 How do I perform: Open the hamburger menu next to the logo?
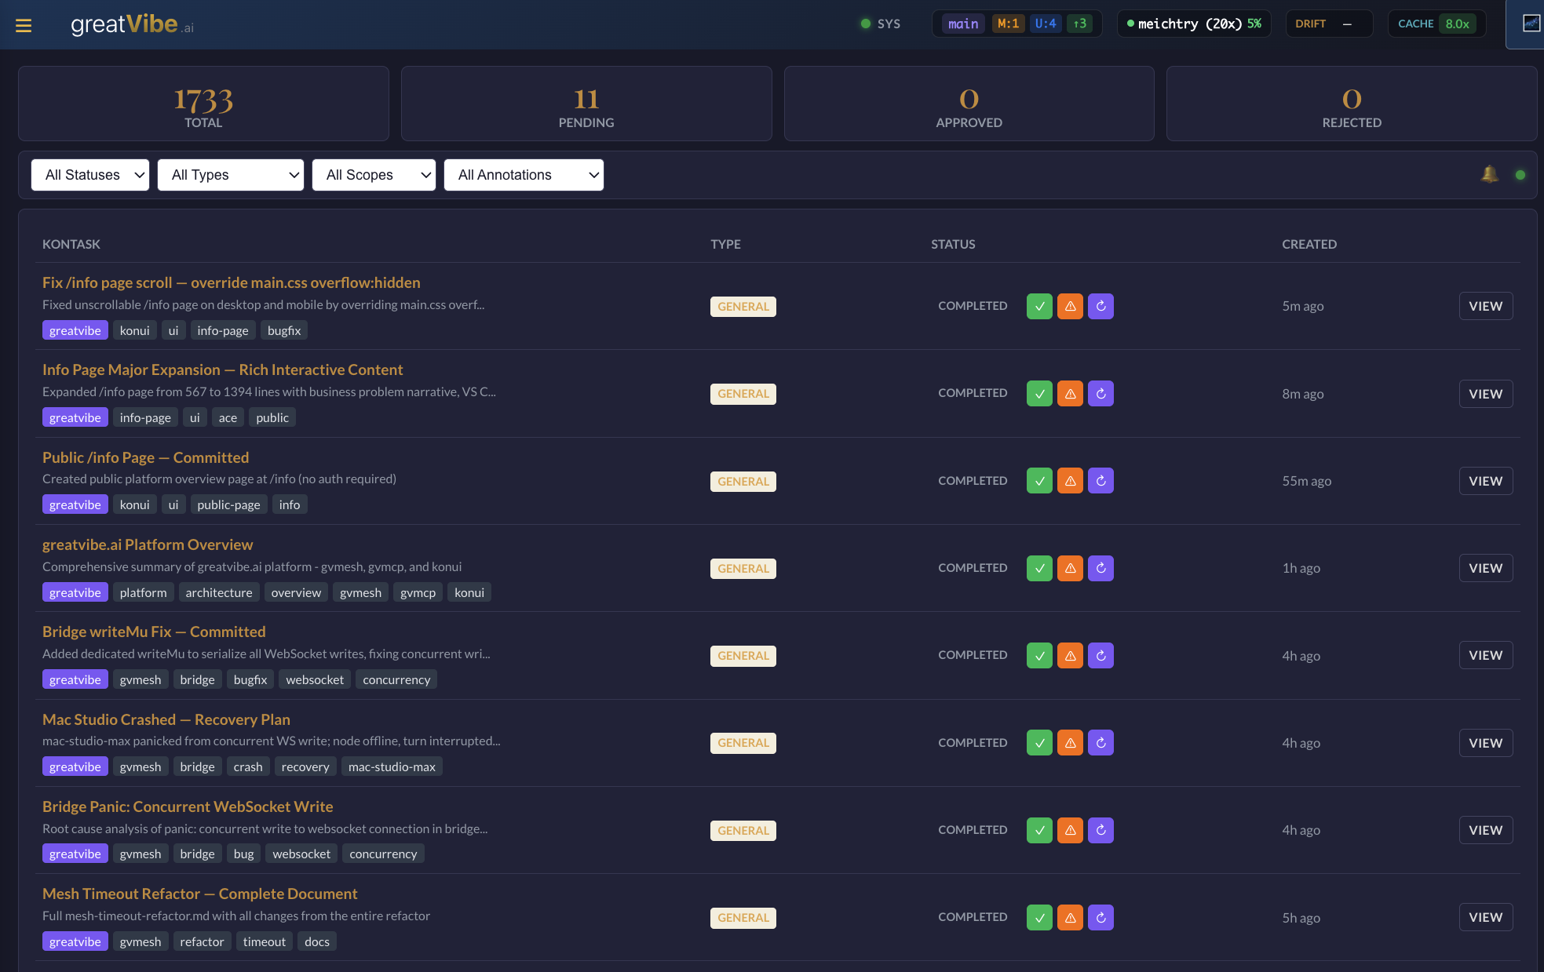[23, 24]
